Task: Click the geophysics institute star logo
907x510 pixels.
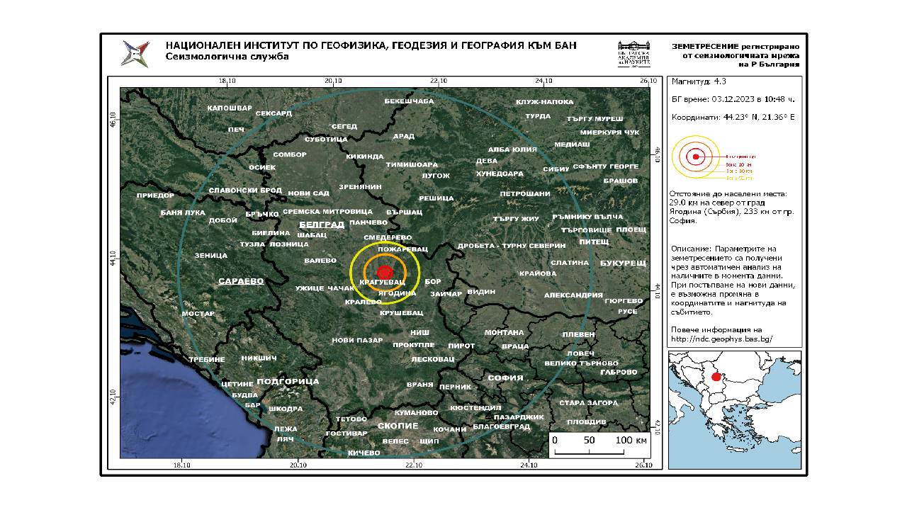Action: tap(135, 54)
